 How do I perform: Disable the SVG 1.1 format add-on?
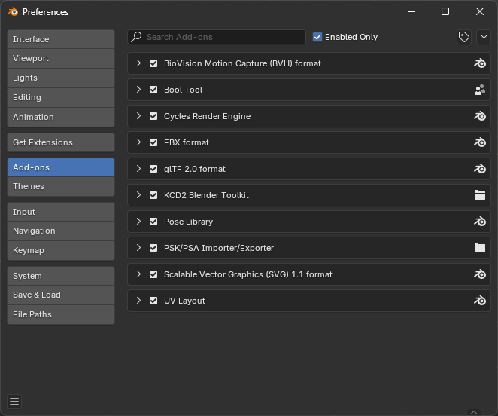pos(153,274)
